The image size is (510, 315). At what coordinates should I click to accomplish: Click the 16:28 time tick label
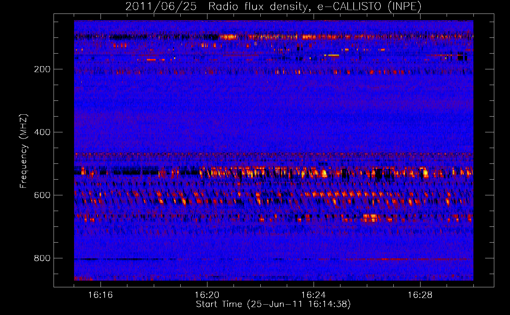[420, 295]
